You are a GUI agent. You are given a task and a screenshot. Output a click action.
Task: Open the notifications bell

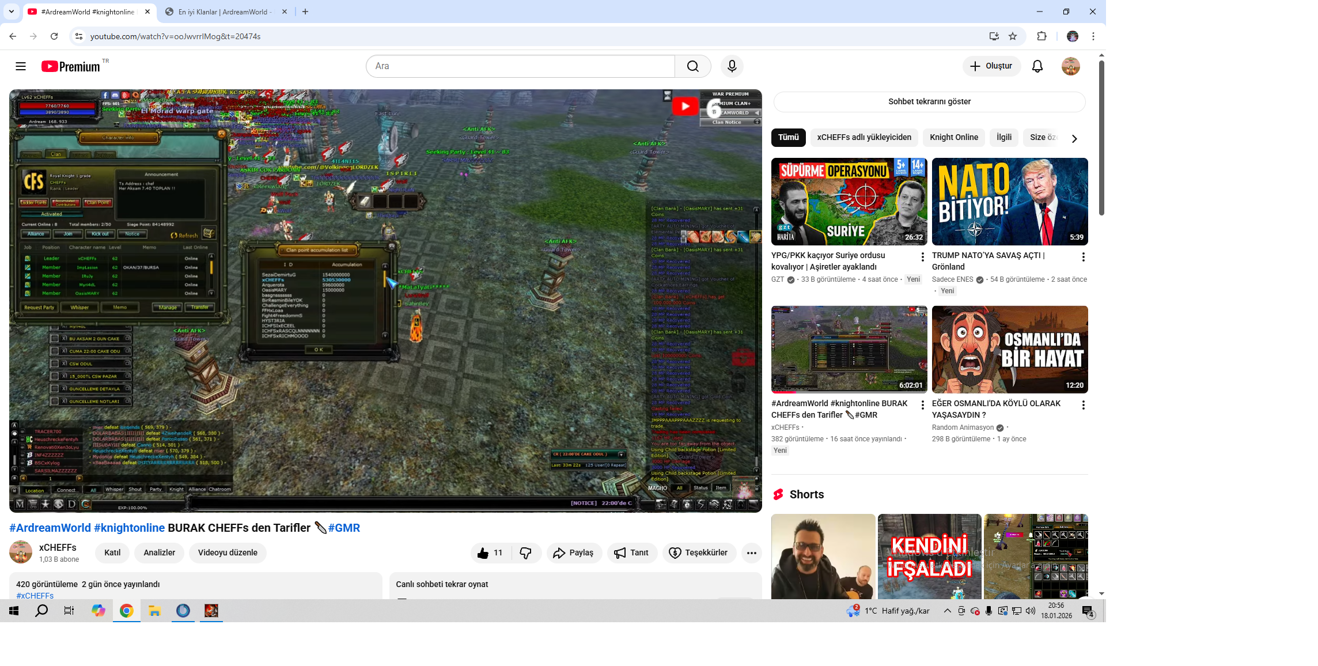pyautogui.click(x=1037, y=66)
